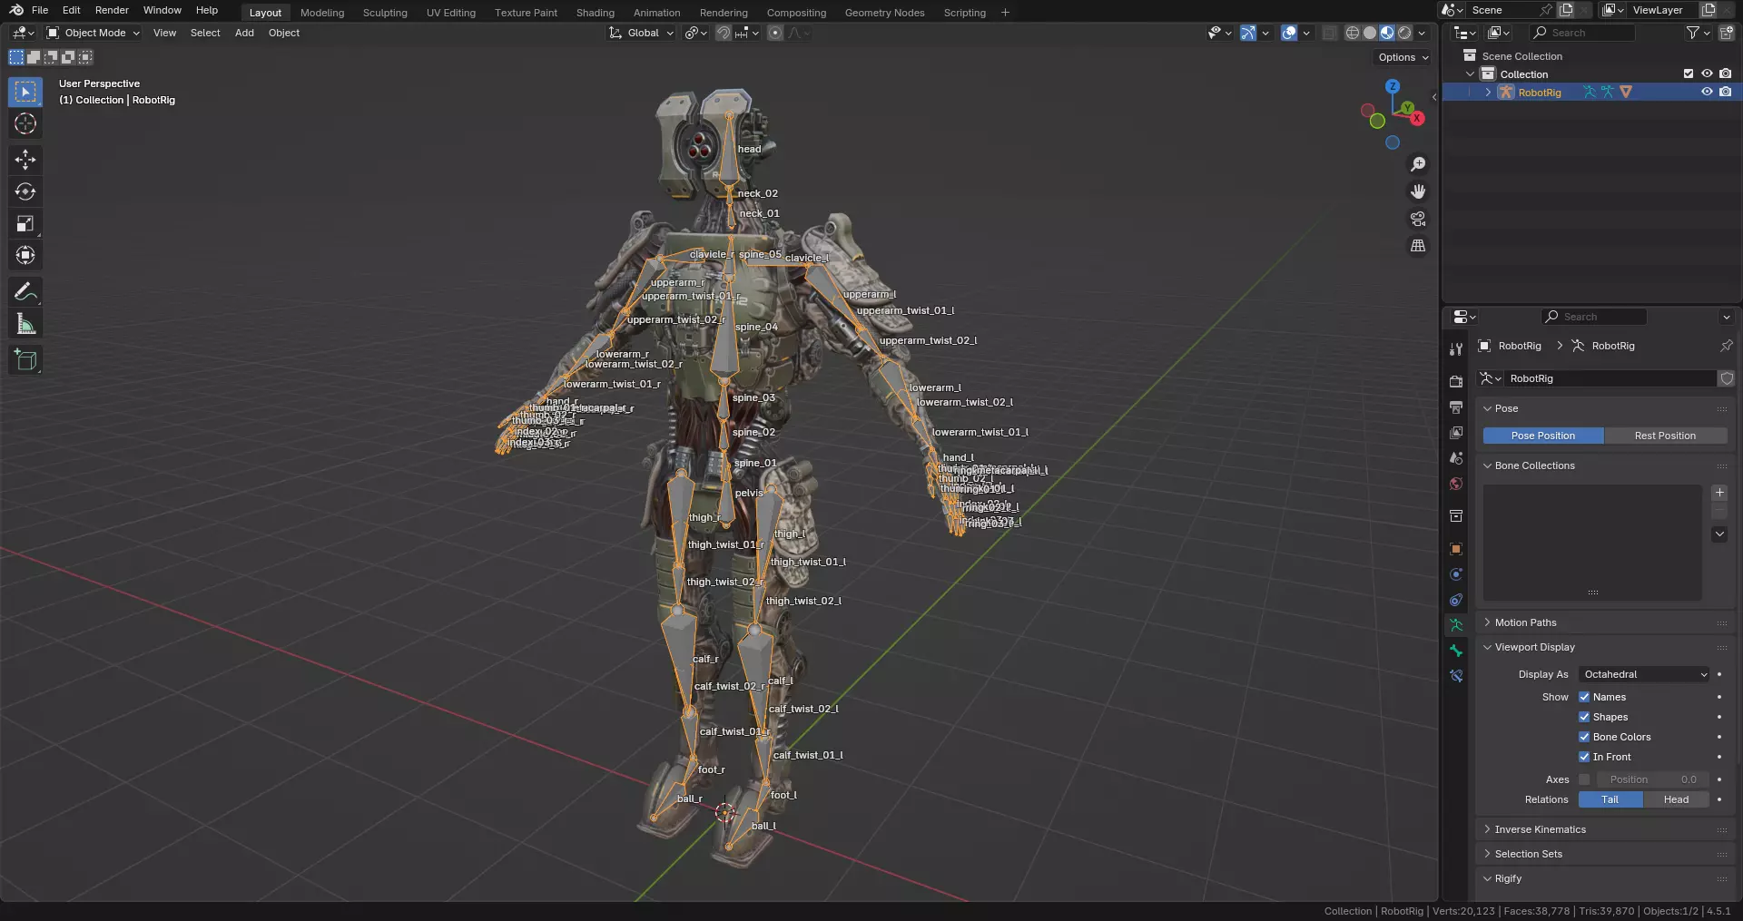Switch to the Shading workspace tab
Screen dimensions: 1743x921
click(596, 13)
